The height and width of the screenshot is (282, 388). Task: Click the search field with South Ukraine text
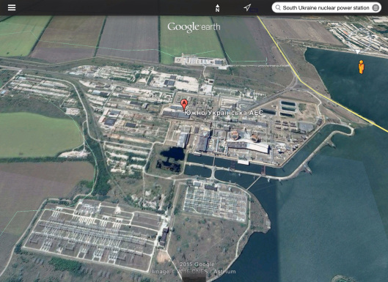coord(326,7)
